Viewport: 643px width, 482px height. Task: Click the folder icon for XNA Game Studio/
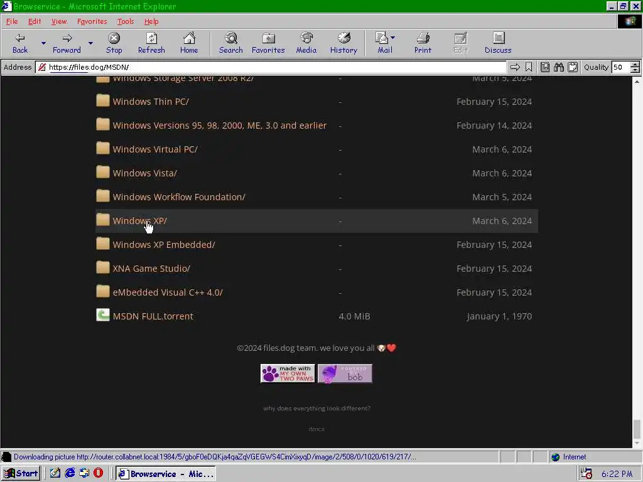(x=103, y=267)
